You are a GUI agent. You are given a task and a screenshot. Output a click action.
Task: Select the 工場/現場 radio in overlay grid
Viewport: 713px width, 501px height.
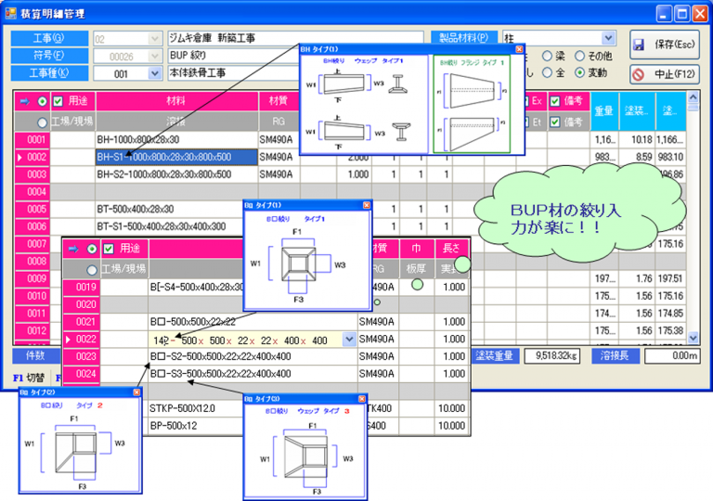(x=92, y=270)
